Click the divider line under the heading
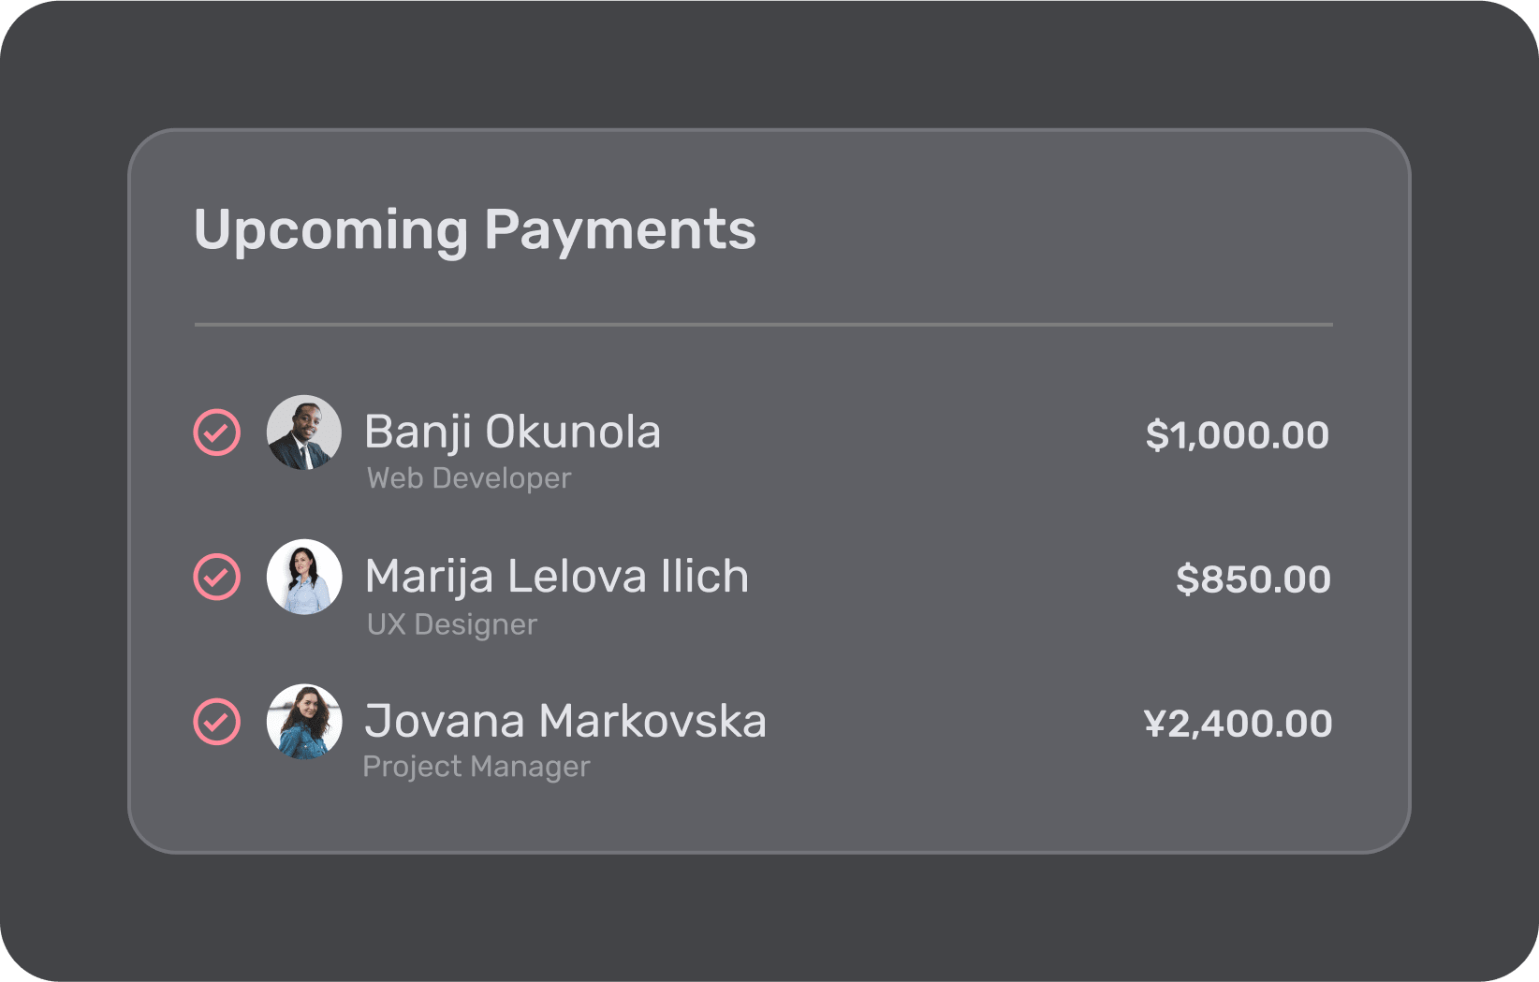Image resolution: width=1539 pixels, height=982 pixels. click(764, 325)
